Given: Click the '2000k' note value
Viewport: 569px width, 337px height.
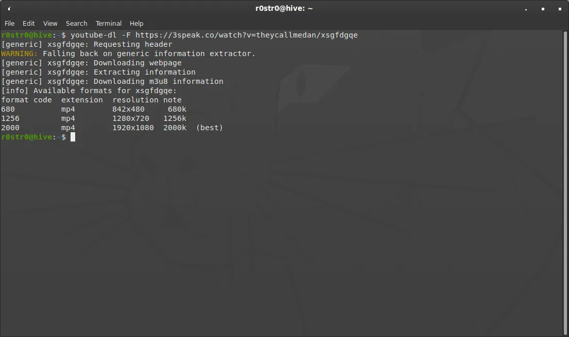Looking at the screenshot, I should [x=175, y=128].
